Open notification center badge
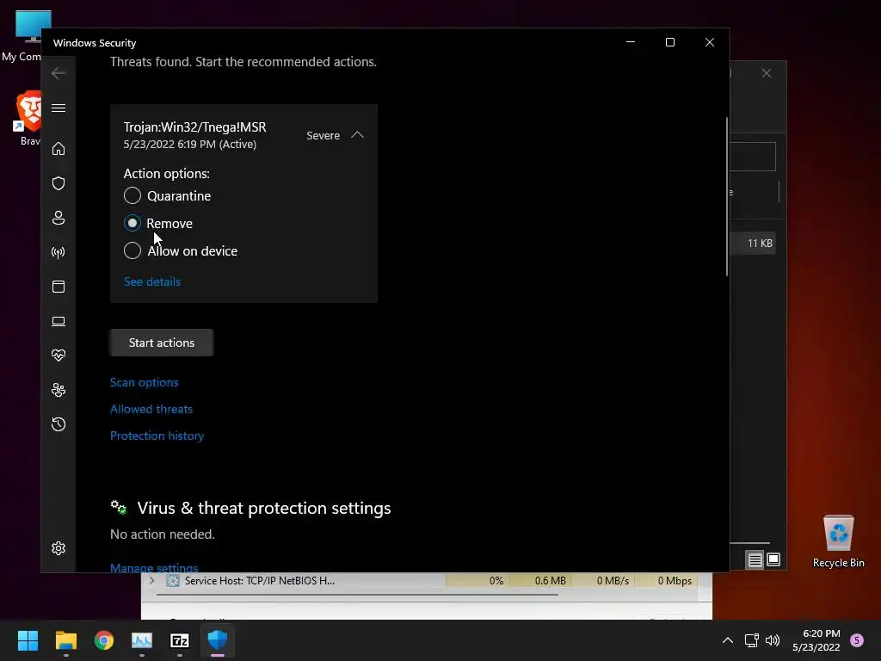The image size is (881, 661). coord(857,640)
